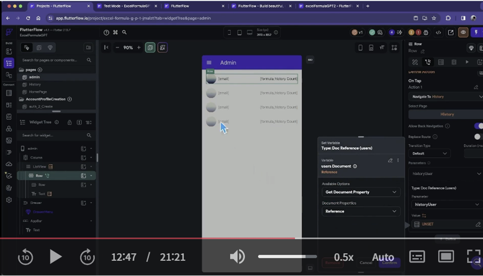Image resolution: width=483 pixels, height=276 pixels.
Task: Open the code view icon
Action: point(438,32)
